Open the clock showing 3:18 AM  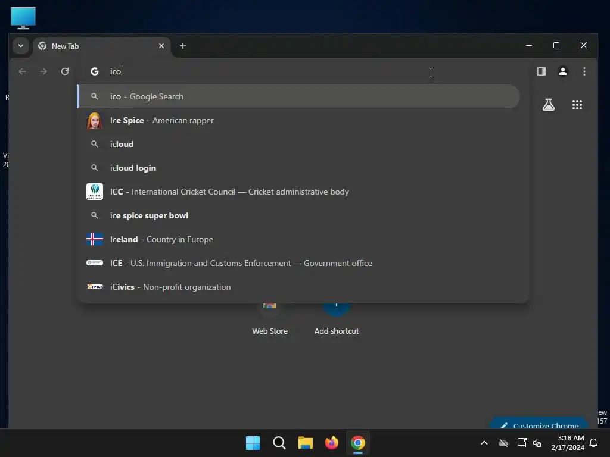(x=567, y=443)
